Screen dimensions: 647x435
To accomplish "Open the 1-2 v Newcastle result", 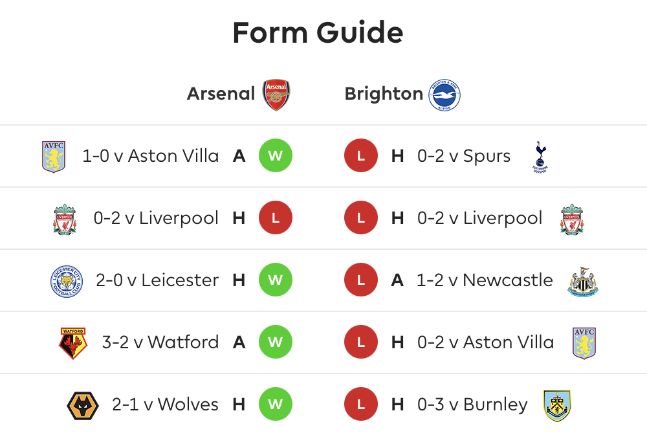I will pyautogui.click(x=485, y=280).
